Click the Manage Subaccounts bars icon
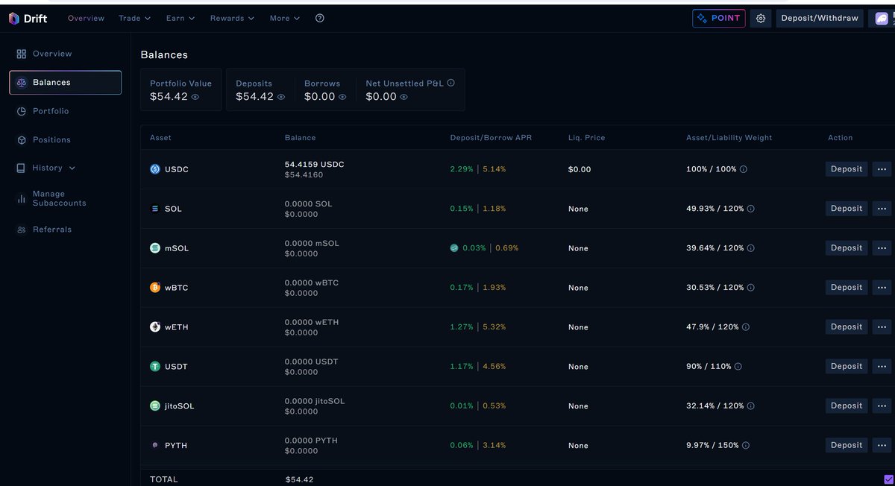The image size is (895, 486). 22,198
